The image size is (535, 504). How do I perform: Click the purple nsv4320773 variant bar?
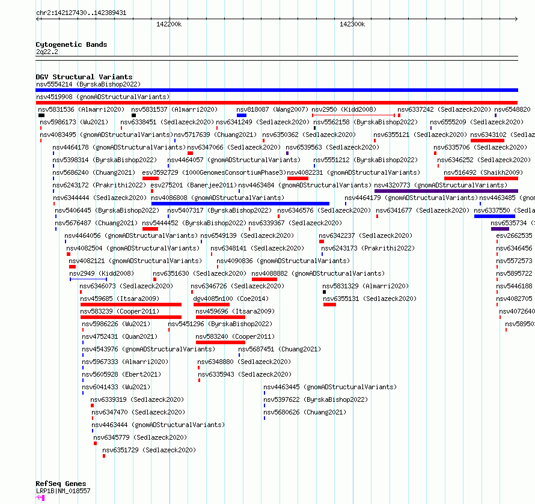(446, 191)
